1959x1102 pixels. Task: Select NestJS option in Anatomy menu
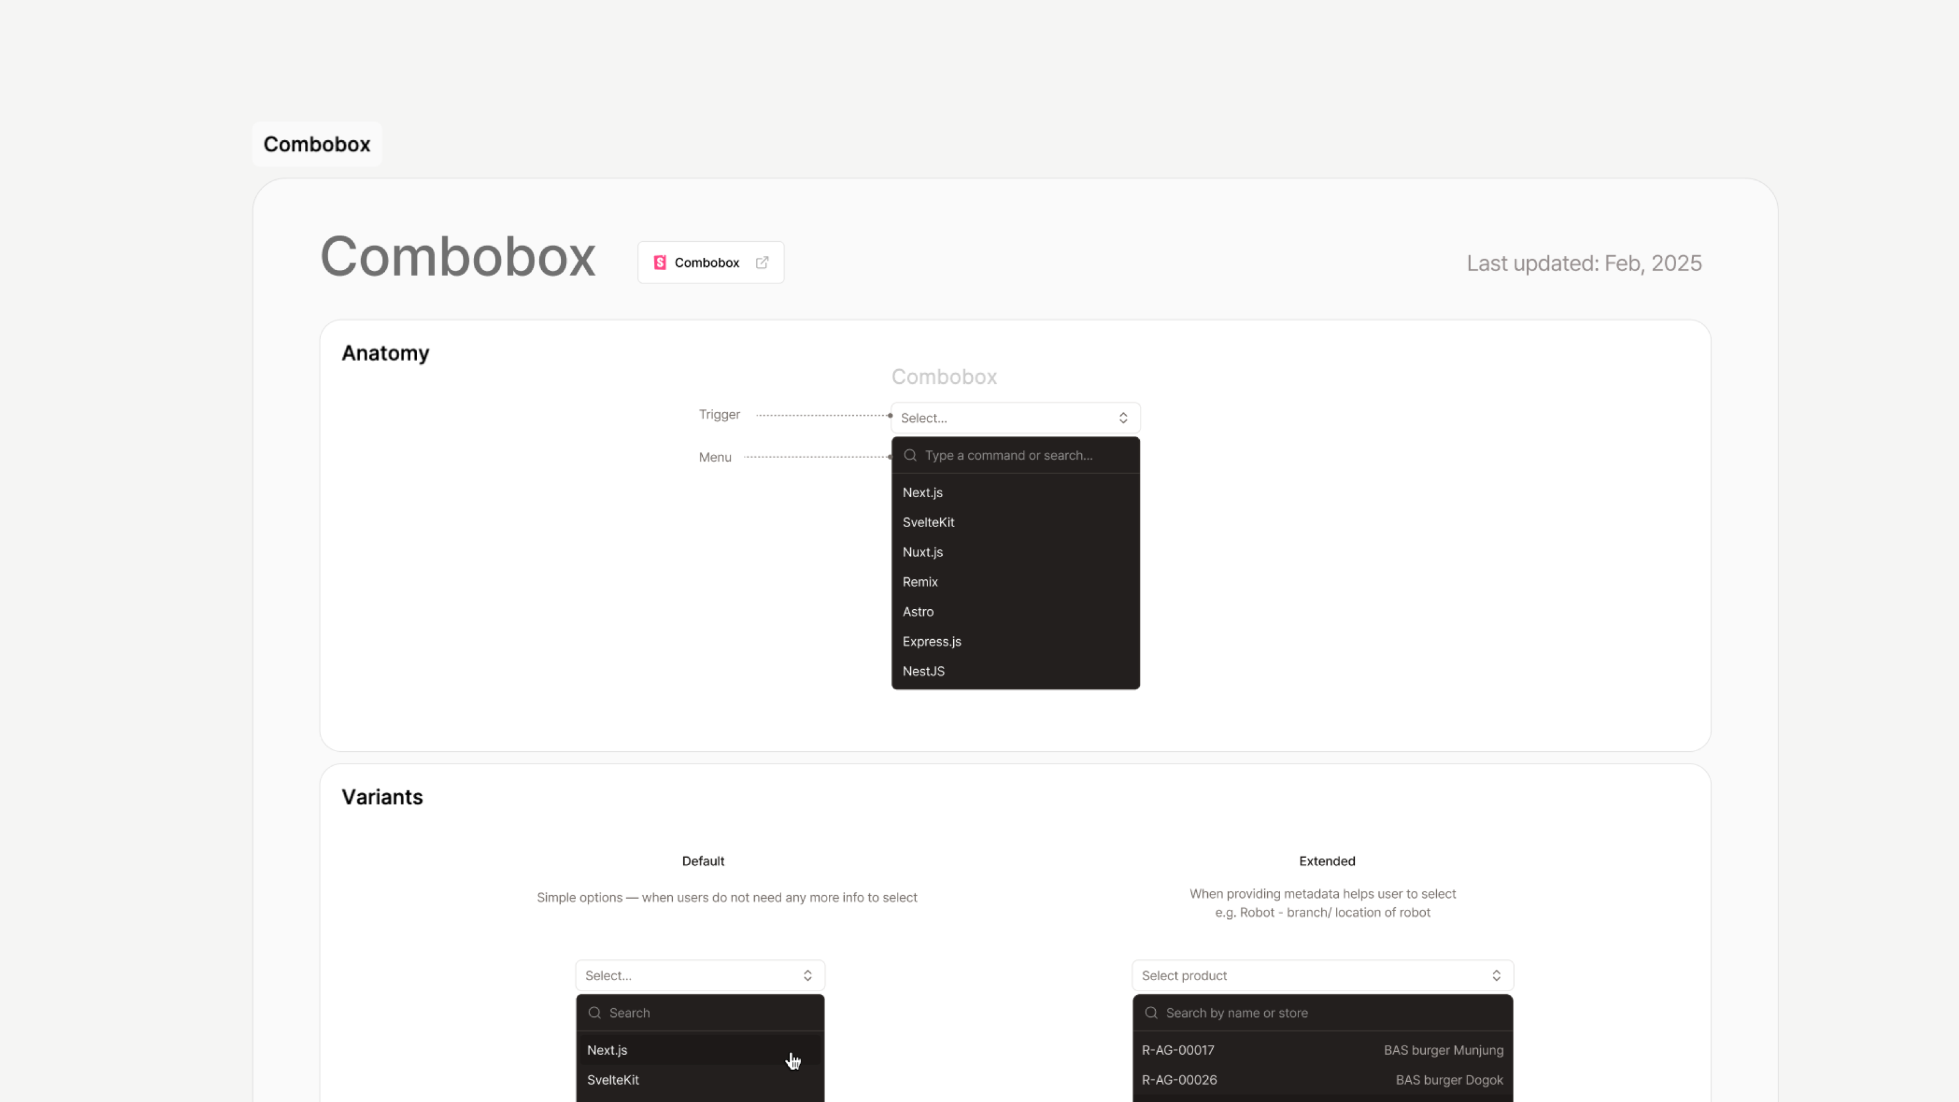click(x=923, y=672)
